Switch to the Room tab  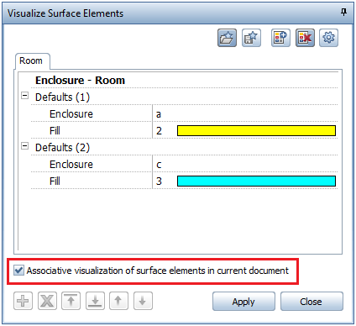pos(32,61)
